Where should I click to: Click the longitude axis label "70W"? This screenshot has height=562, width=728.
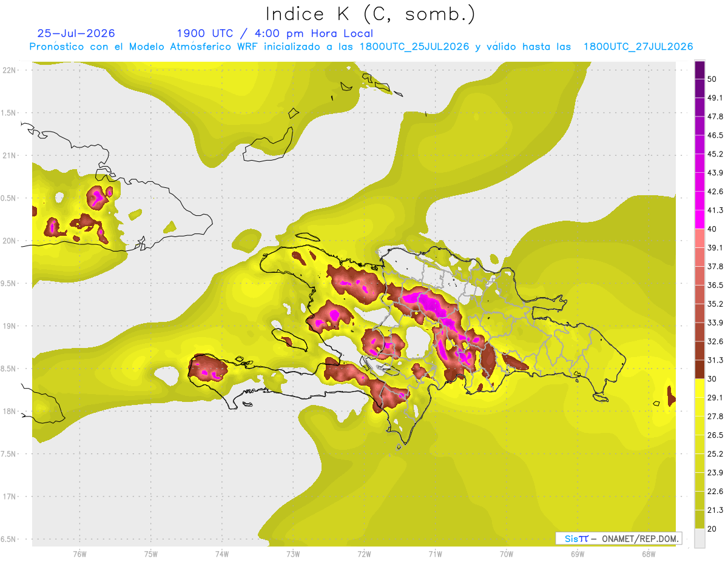click(x=506, y=554)
